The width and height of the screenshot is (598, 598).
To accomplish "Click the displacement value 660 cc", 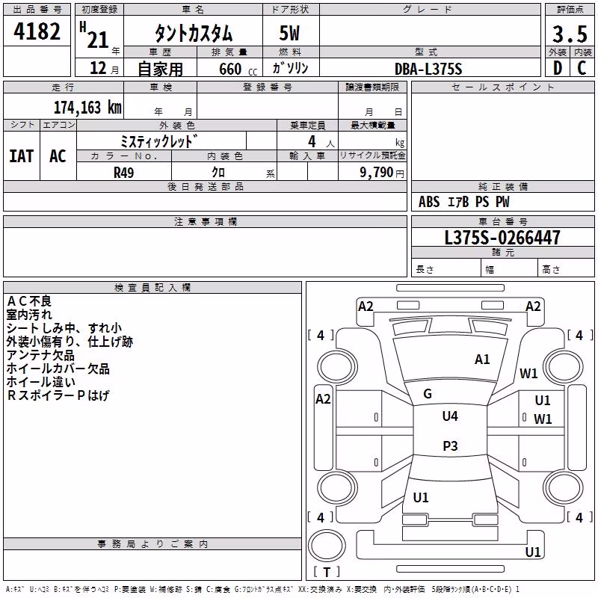I will tap(238, 70).
